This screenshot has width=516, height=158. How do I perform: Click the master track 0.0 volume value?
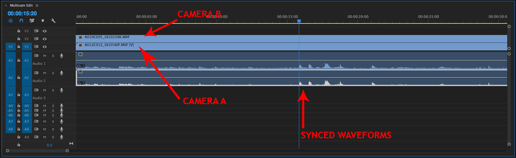[50, 145]
